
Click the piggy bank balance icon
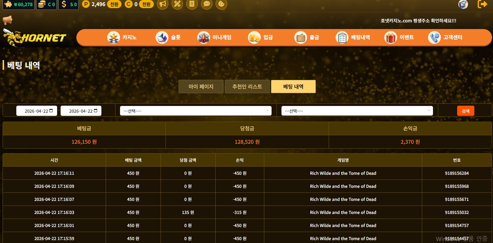pos(8,4)
